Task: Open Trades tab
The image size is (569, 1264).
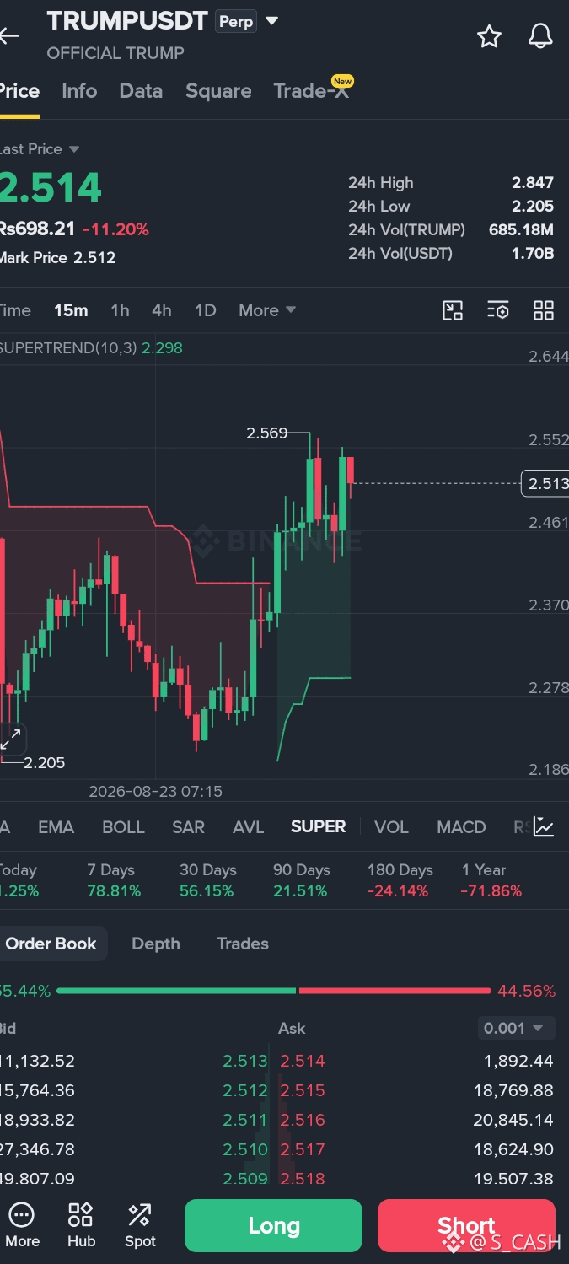Action: 243,944
